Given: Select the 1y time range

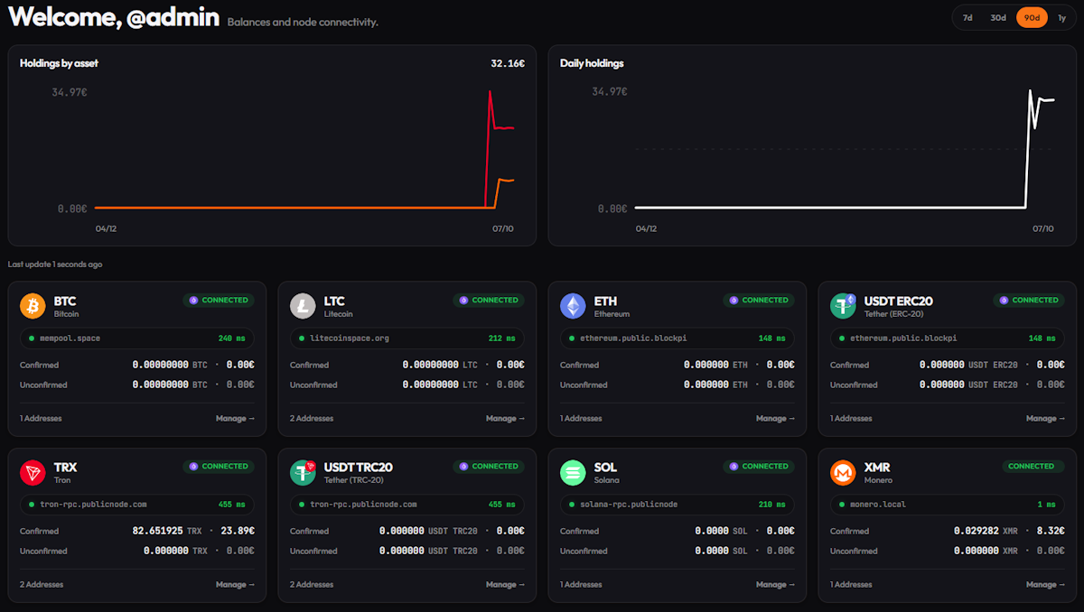Looking at the screenshot, I should (1062, 17).
